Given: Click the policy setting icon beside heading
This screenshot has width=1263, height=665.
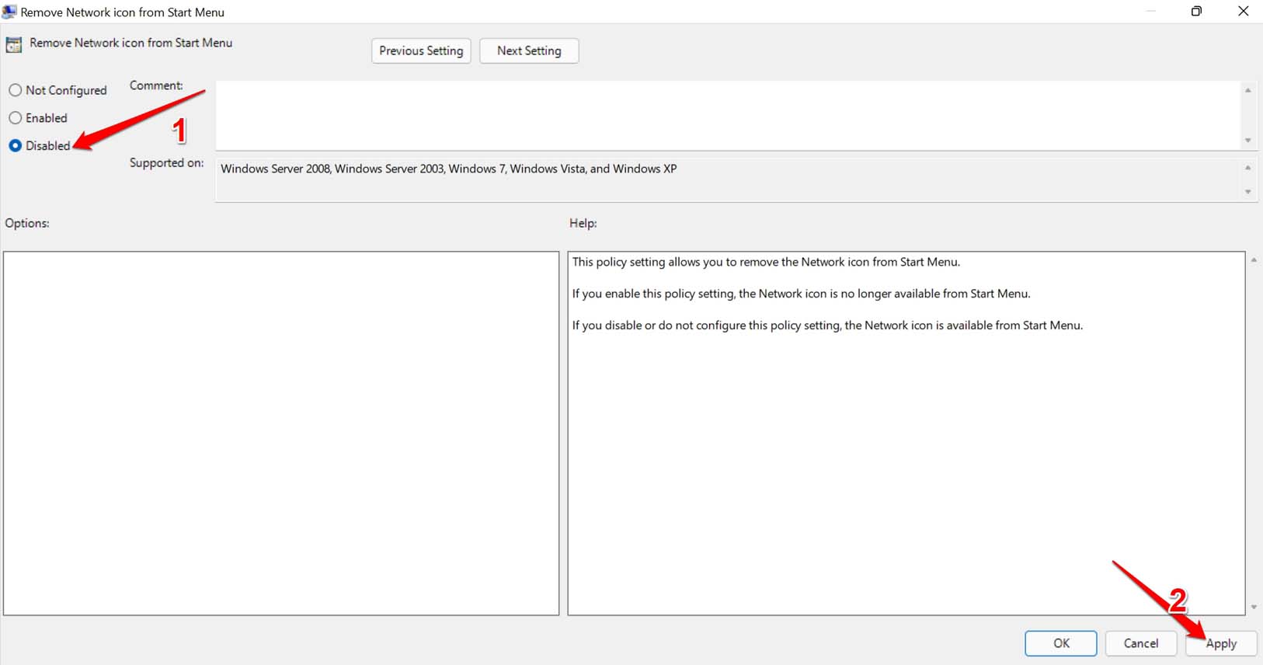Looking at the screenshot, I should click(x=14, y=44).
